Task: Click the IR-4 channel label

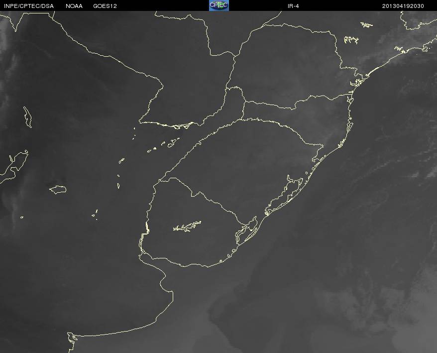Action: (x=293, y=6)
